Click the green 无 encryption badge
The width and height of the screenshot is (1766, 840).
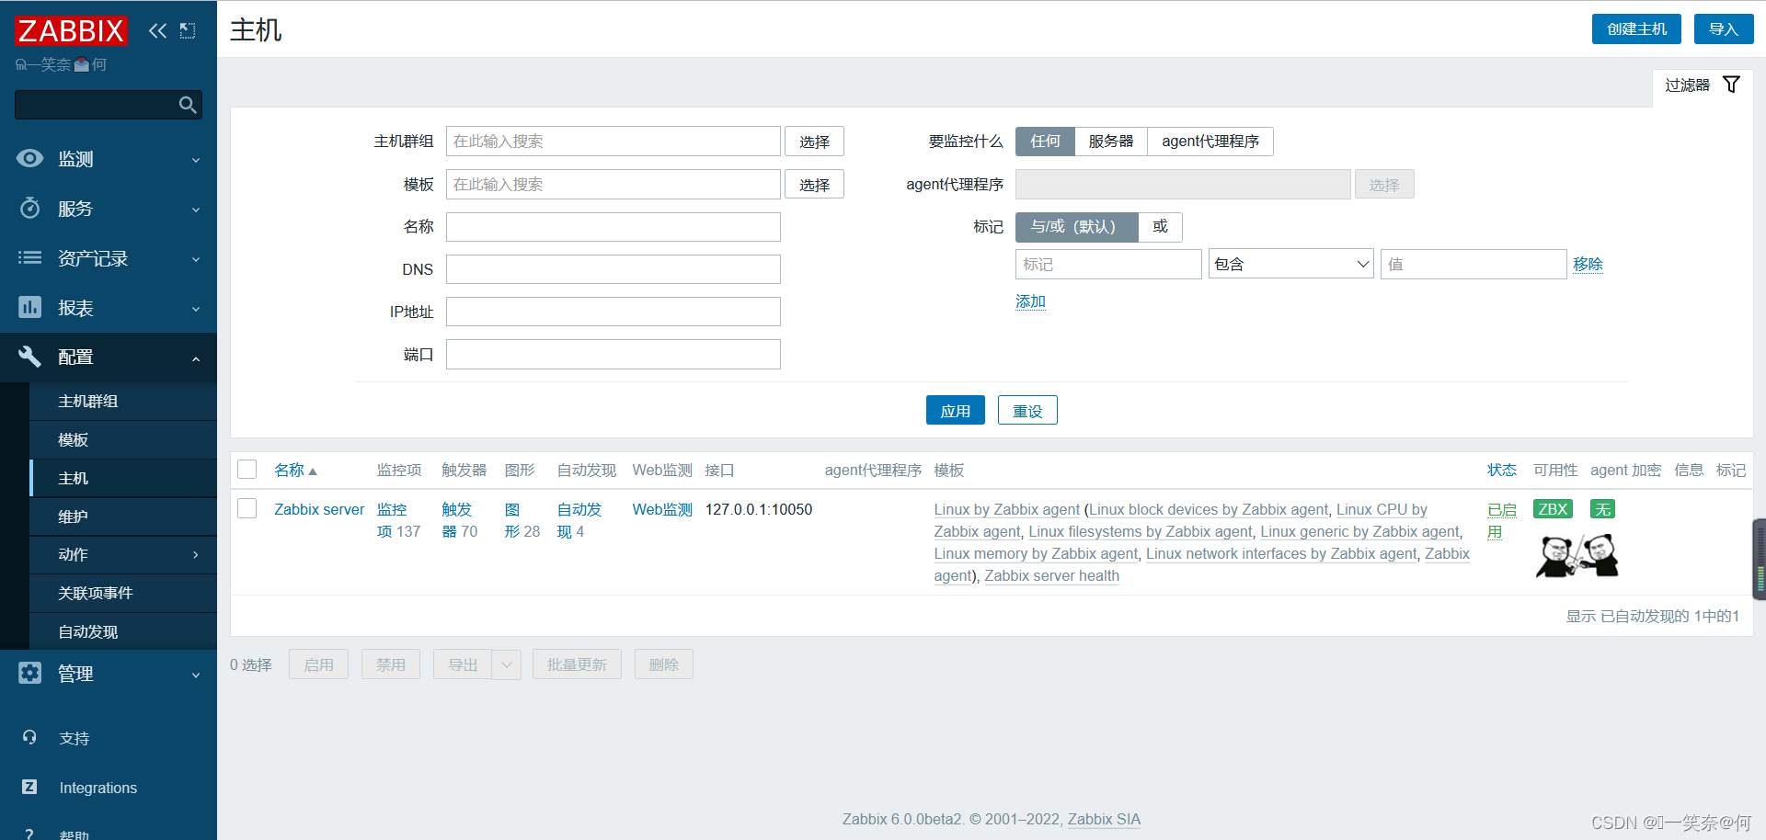coord(1603,509)
